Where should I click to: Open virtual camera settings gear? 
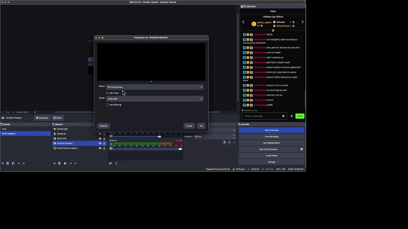302,149
